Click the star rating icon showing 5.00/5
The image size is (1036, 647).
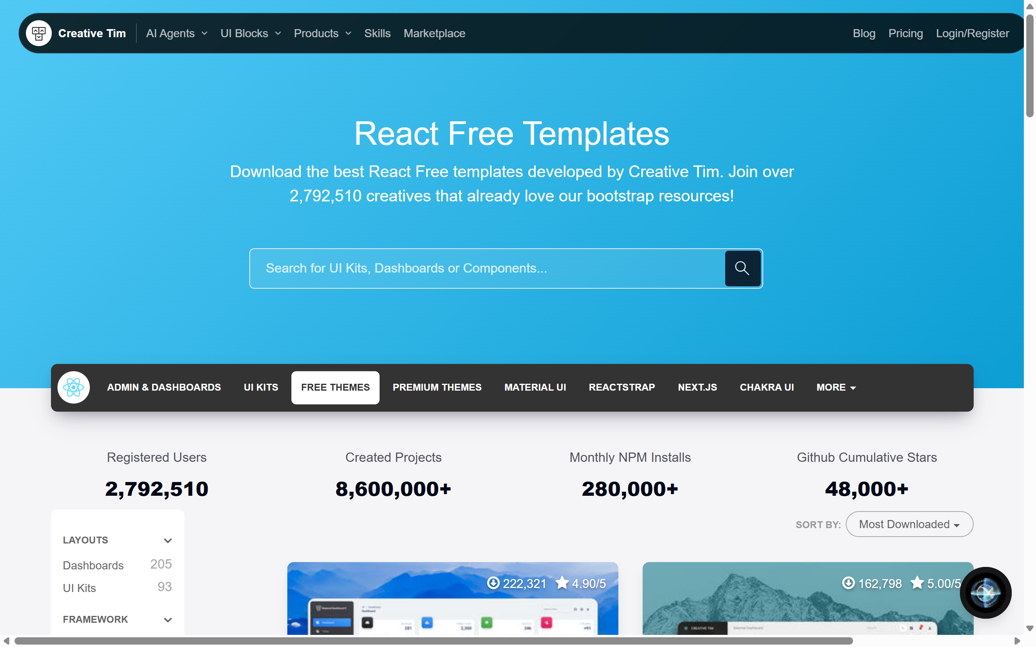[917, 583]
